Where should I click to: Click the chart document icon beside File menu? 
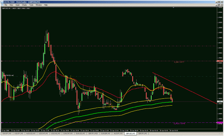(2, 5)
